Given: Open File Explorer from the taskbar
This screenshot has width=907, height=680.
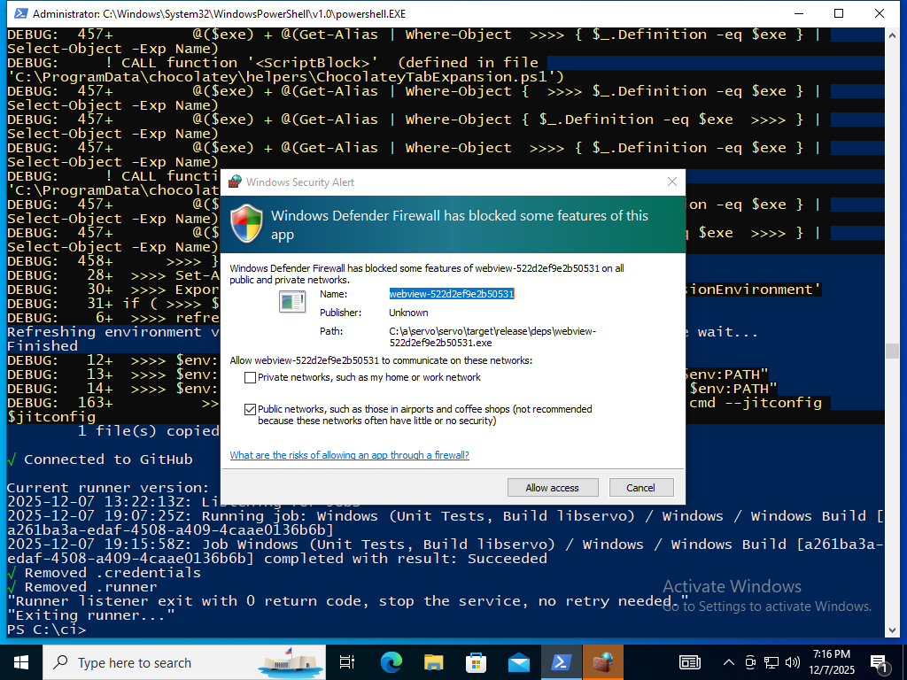Looking at the screenshot, I should [433, 662].
